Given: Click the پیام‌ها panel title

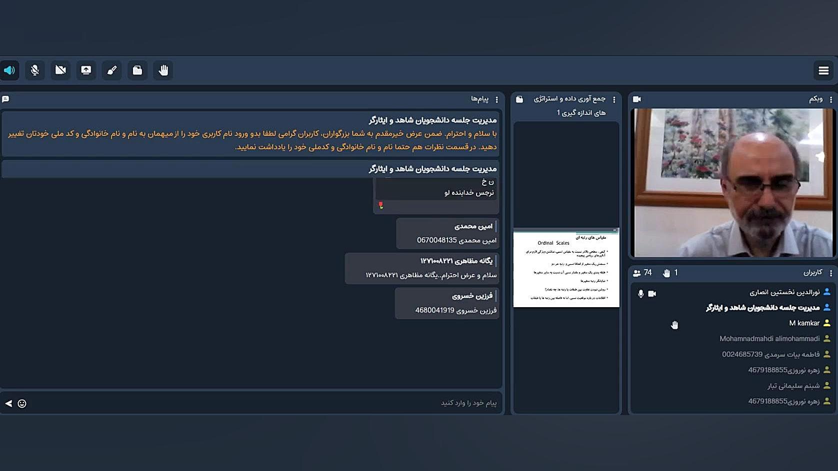Looking at the screenshot, I should [x=479, y=99].
